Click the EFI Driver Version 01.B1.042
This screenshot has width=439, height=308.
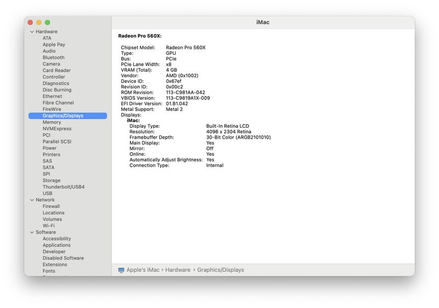pyautogui.click(x=177, y=104)
